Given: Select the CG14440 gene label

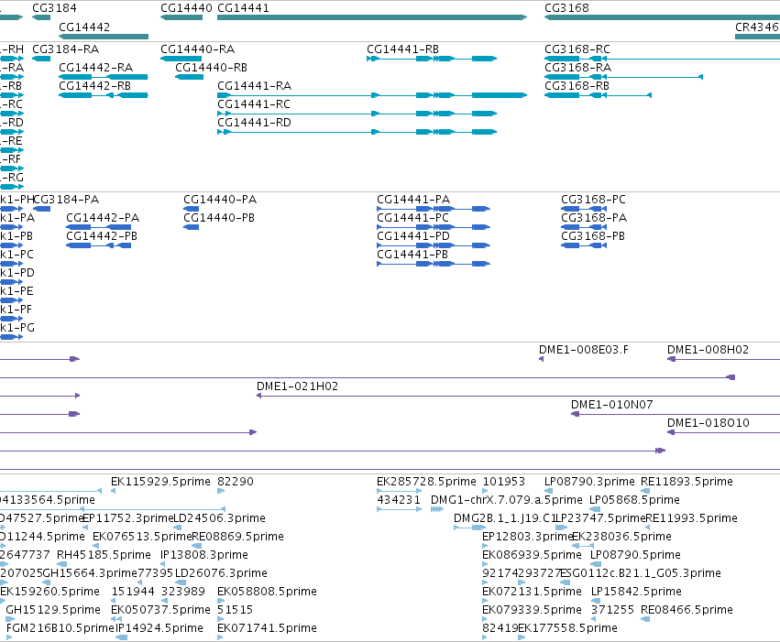Looking at the screenshot, I should (x=186, y=8).
